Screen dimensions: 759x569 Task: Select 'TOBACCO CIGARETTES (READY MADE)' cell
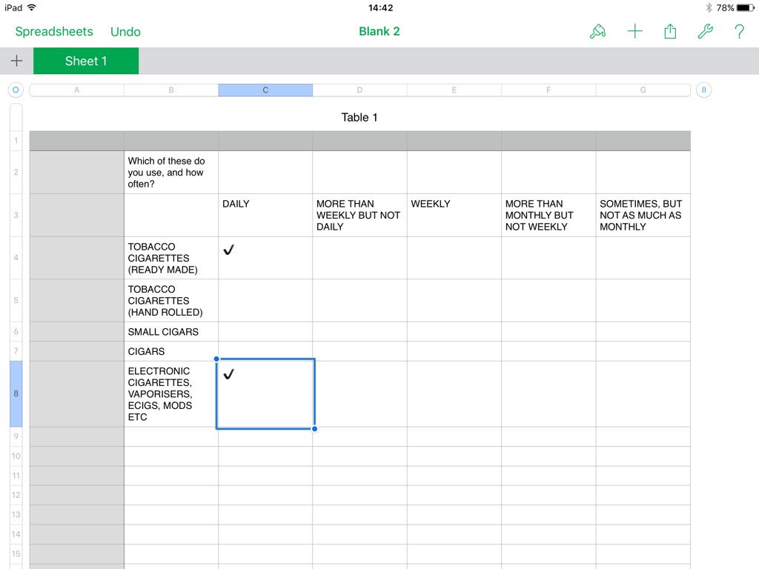tap(171, 258)
